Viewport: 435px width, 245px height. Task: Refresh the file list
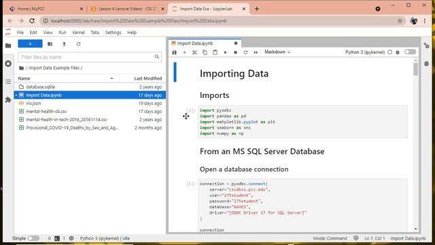79,44
